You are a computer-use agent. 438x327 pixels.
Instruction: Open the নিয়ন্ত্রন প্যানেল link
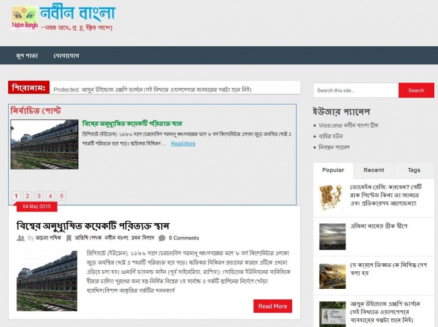coord(334,147)
